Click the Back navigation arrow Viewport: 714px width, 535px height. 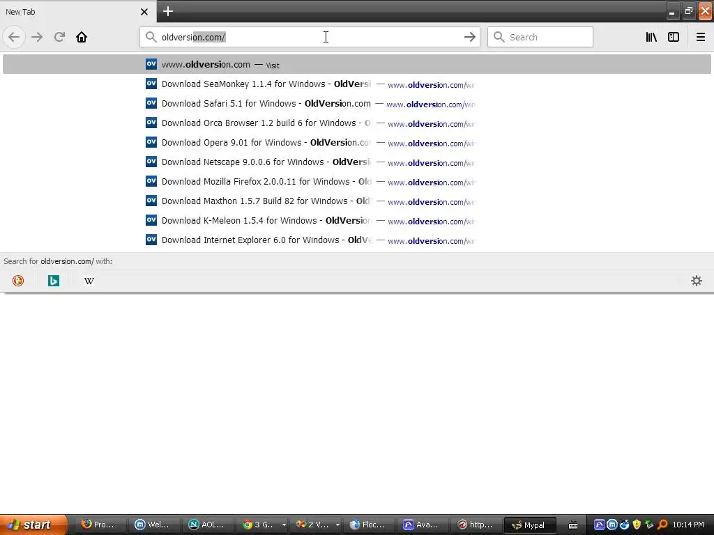[x=14, y=37]
